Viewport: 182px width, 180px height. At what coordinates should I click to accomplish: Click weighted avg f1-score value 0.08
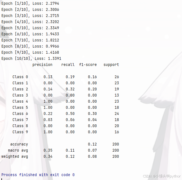[x=92, y=156]
